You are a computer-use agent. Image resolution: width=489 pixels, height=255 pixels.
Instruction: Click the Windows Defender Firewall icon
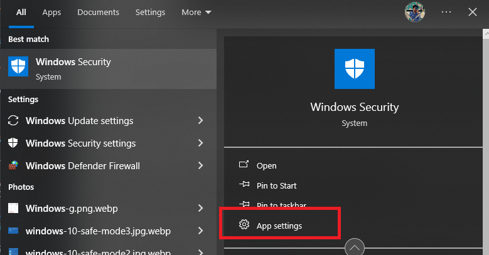[x=13, y=166]
